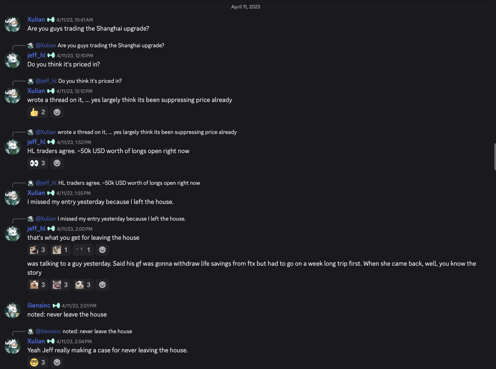This screenshot has height=369, width=496.
Task: Toggle the thumbs-up reaction with count 2
Action: coord(38,112)
